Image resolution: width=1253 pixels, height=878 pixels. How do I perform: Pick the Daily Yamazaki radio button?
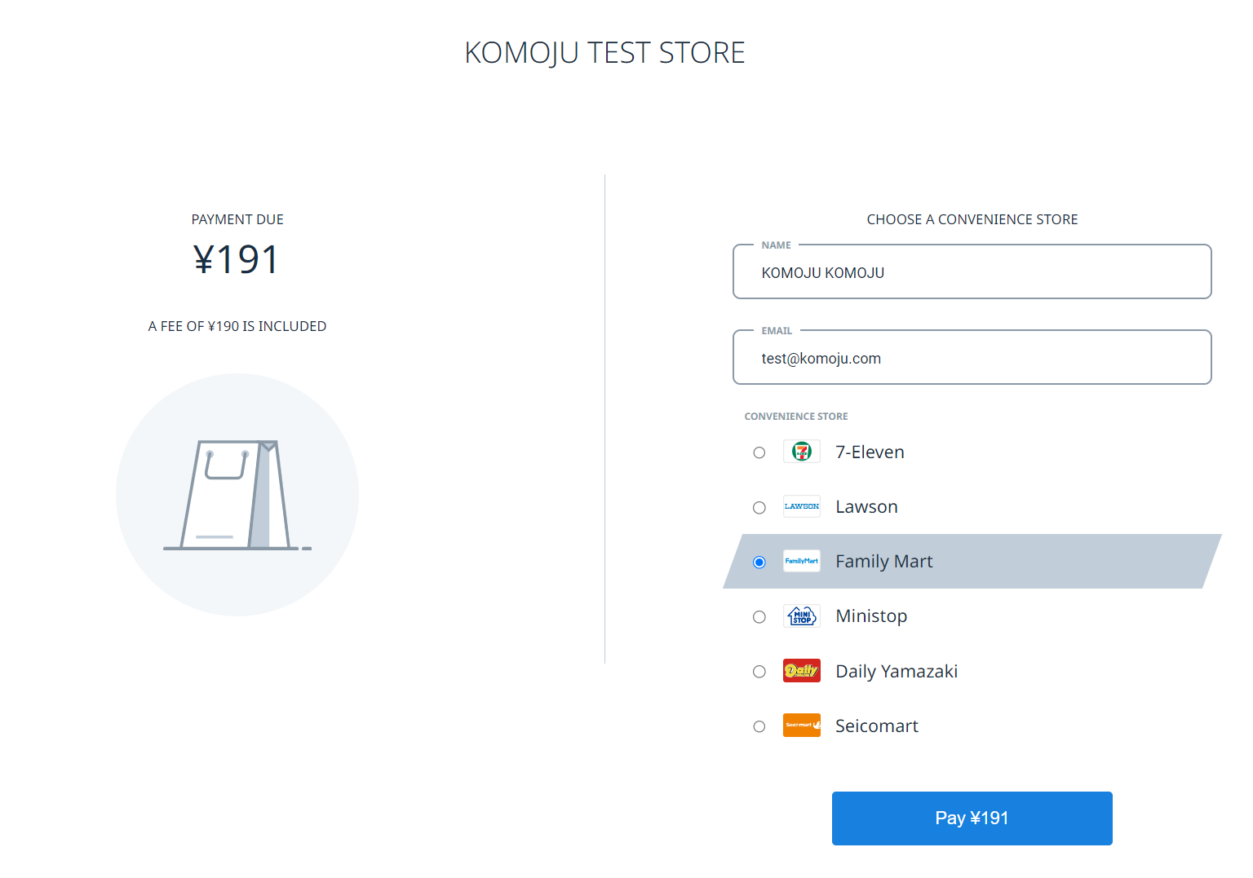point(759,672)
